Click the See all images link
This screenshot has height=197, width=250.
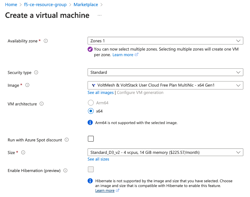100,92
